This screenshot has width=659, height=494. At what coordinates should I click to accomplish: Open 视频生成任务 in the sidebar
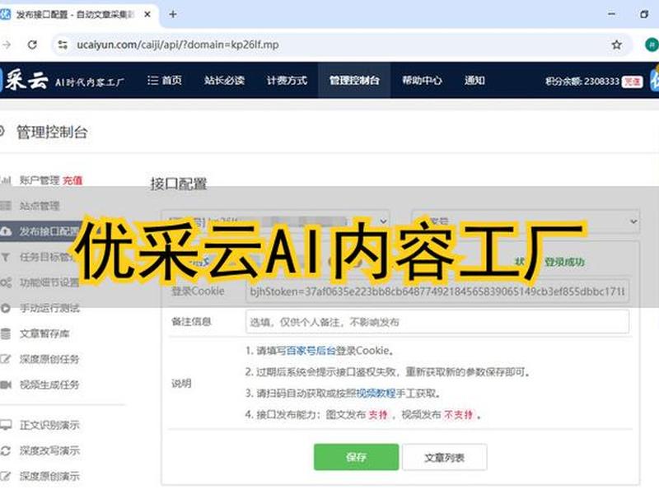coord(49,384)
